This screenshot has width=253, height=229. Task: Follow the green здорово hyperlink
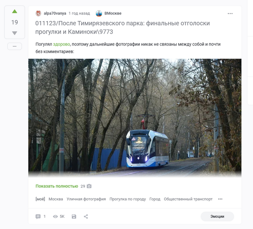61,44
